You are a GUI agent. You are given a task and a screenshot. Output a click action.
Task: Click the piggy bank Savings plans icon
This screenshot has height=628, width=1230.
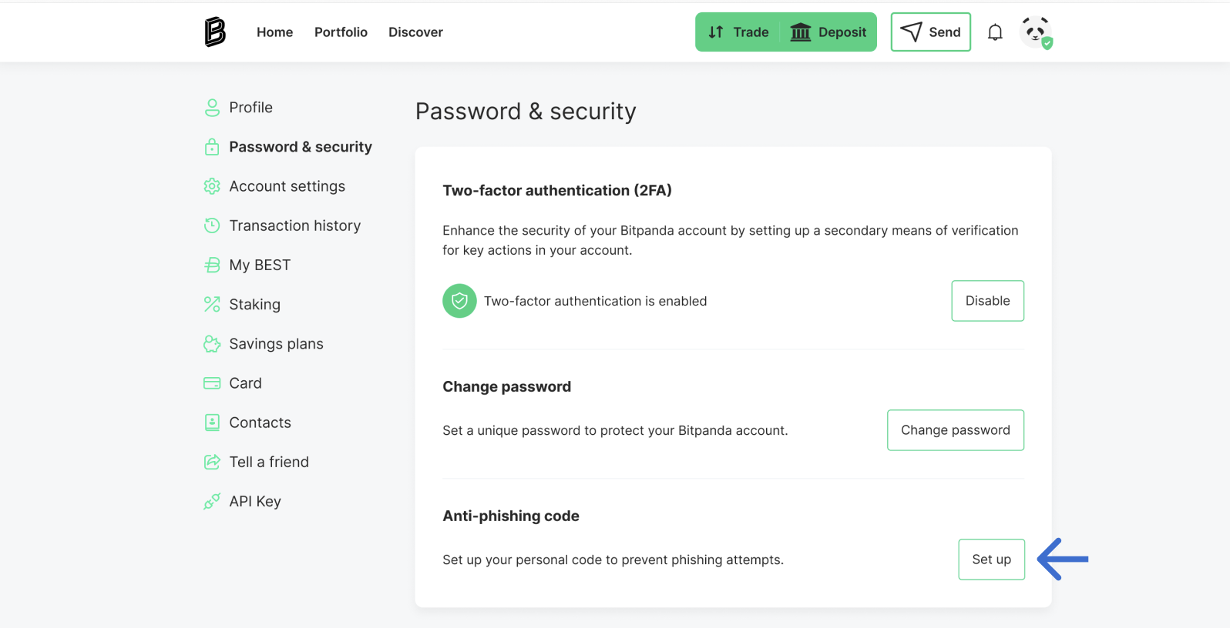pos(212,344)
